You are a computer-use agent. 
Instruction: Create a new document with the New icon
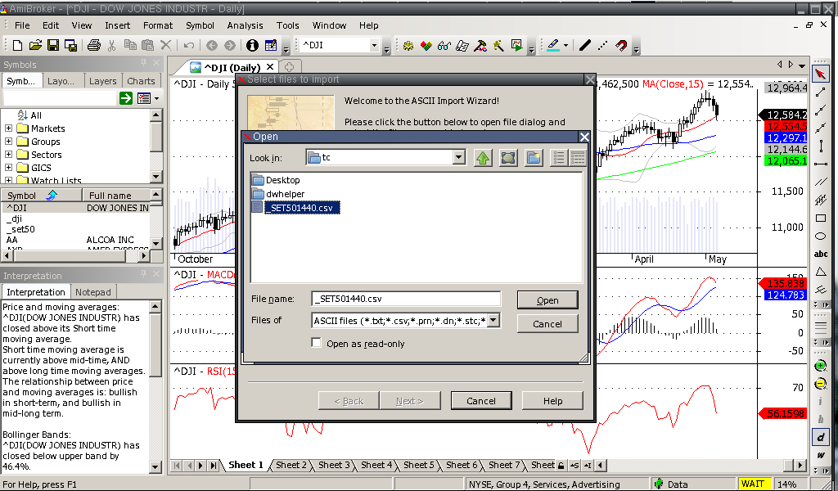tap(17, 45)
